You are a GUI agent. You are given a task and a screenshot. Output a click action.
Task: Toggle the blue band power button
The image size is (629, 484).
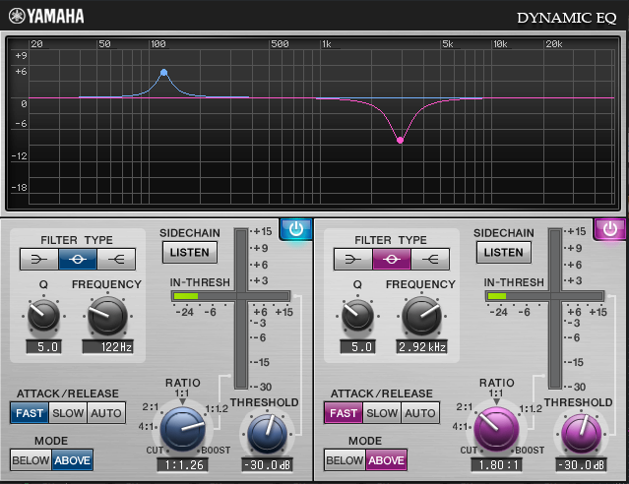coord(296,229)
